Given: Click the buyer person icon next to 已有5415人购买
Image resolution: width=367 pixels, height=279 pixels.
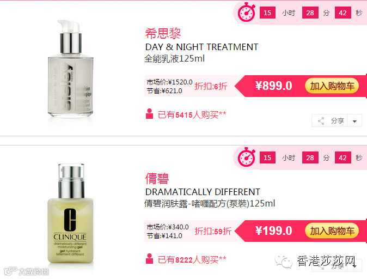Looking at the screenshot, I should (x=149, y=114).
